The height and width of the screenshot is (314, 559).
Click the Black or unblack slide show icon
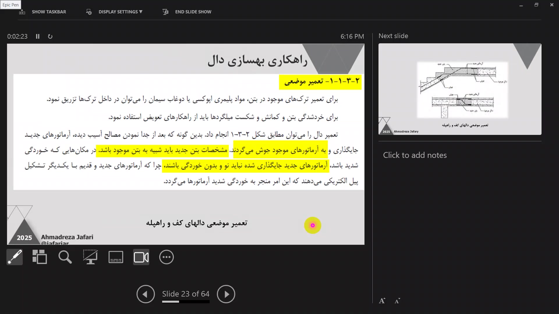(90, 257)
